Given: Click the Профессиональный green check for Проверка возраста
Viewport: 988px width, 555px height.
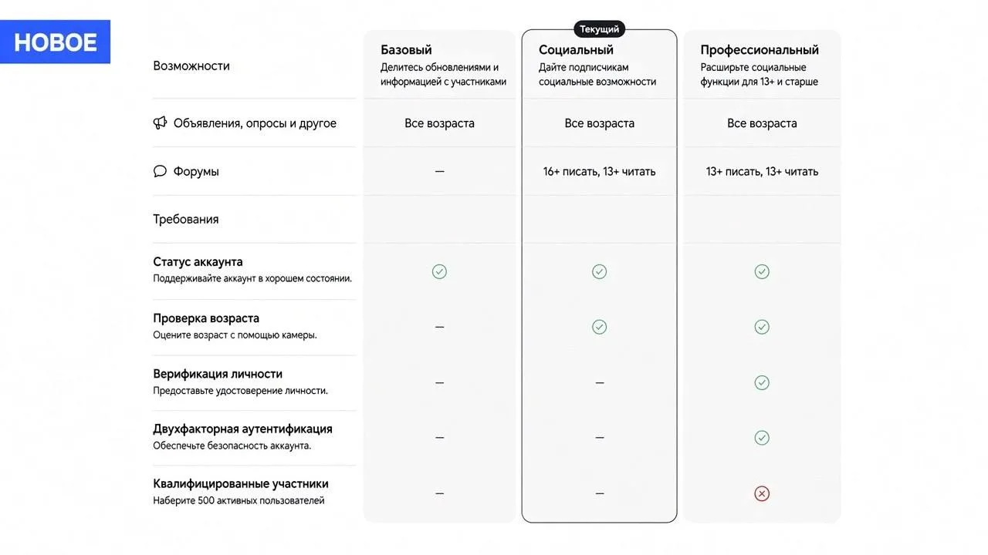Looking at the screenshot, I should (x=762, y=327).
